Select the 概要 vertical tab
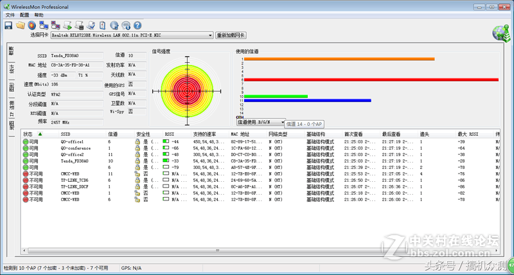 click(12, 51)
